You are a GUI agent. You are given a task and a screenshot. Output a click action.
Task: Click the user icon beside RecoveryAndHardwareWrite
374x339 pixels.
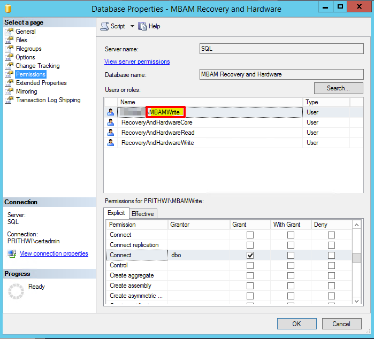(111, 143)
